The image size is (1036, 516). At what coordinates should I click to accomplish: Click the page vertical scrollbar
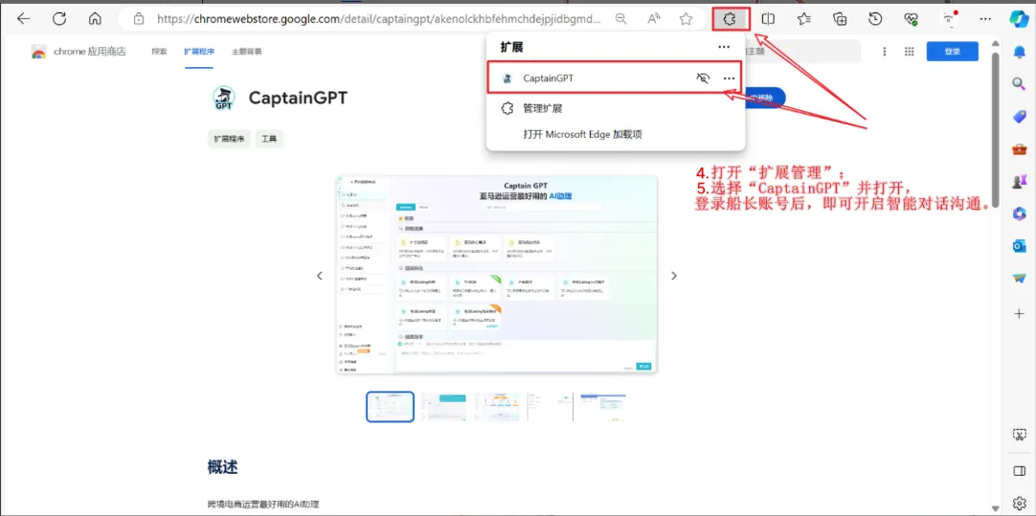(996, 130)
